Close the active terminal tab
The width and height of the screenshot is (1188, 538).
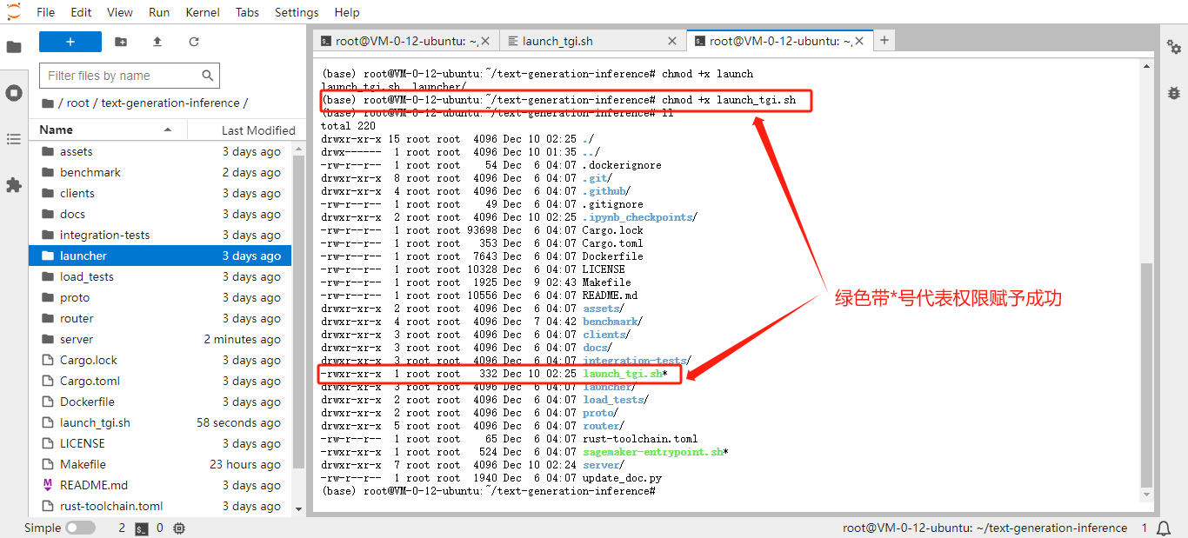pos(859,41)
